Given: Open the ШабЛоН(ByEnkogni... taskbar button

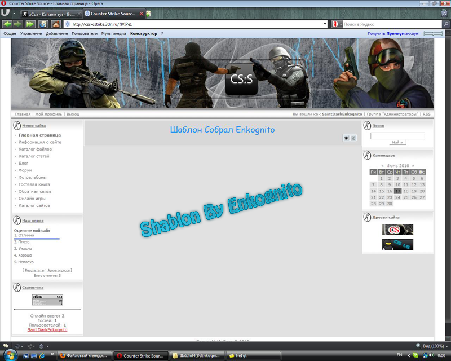Looking at the screenshot, I should click(x=197, y=356).
